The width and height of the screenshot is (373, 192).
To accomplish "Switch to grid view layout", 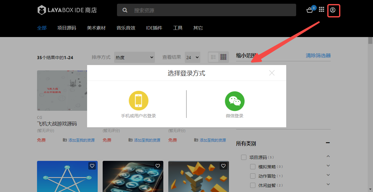I will [x=223, y=57].
